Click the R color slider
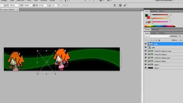This screenshot has width=183, height=103. pyautogui.click(x=160, y=15)
